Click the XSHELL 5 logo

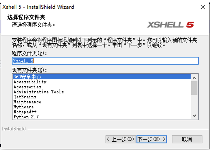coord(170,25)
